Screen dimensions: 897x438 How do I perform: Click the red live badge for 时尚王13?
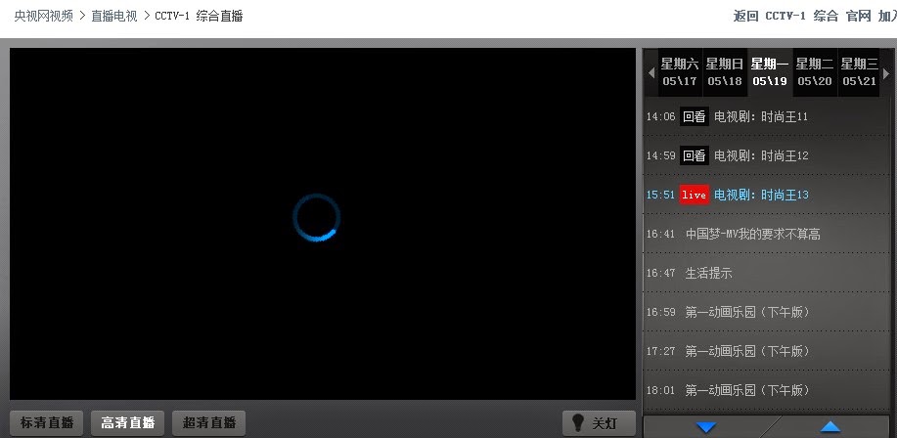tap(694, 195)
